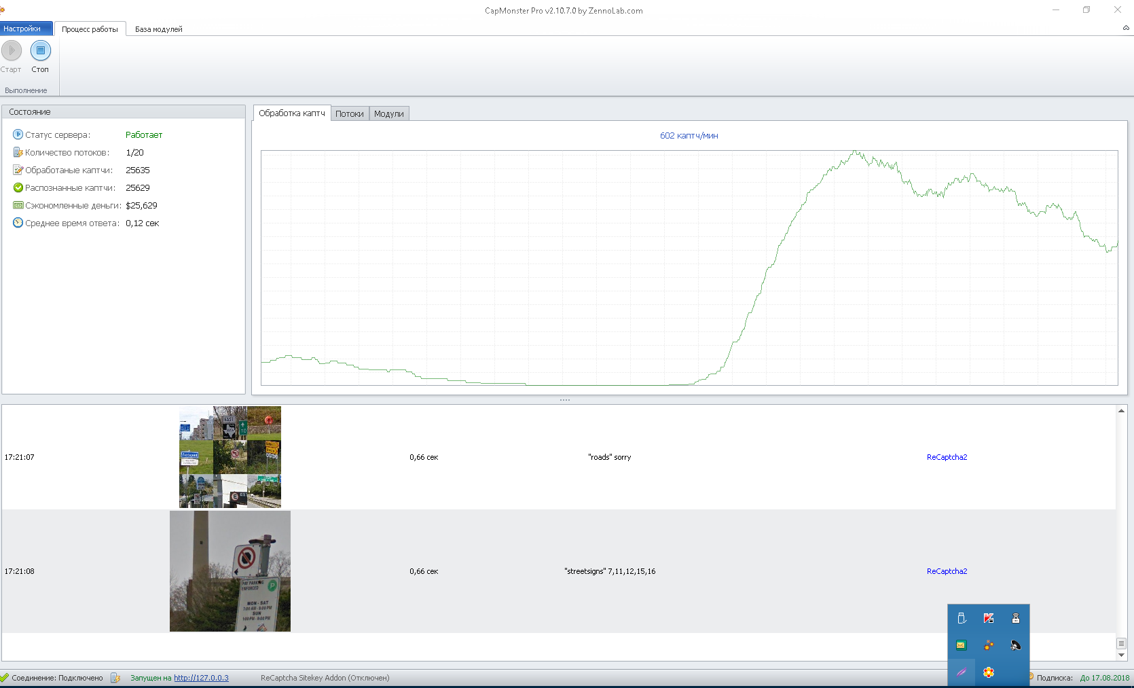
Task: Click the greyed Старт play button
Action: (12, 51)
